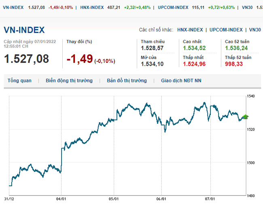This screenshot has height=206, width=263.
Task: Open UPCOM-INDEX link beside Các chỉ số khác
Action: coord(226,30)
